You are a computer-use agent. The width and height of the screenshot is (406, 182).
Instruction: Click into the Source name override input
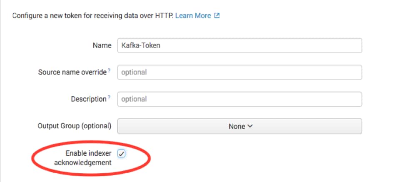239,72
